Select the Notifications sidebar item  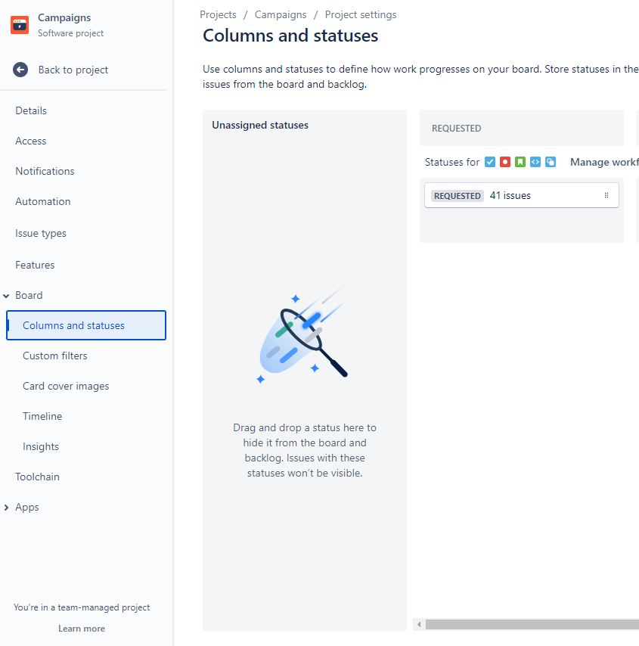click(45, 171)
